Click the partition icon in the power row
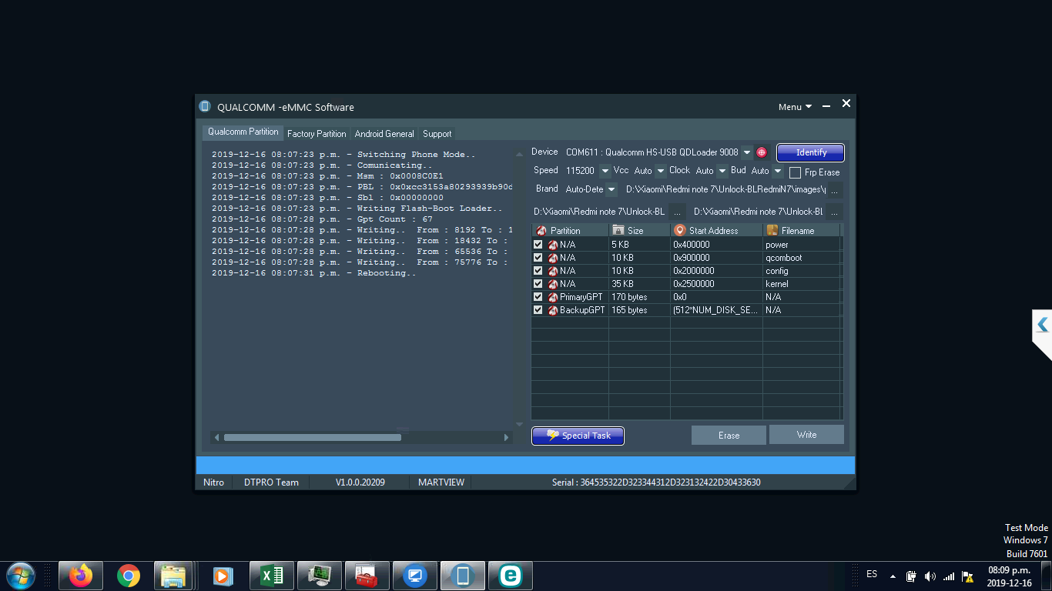The height and width of the screenshot is (591, 1052). pyautogui.click(x=553, y=245)
